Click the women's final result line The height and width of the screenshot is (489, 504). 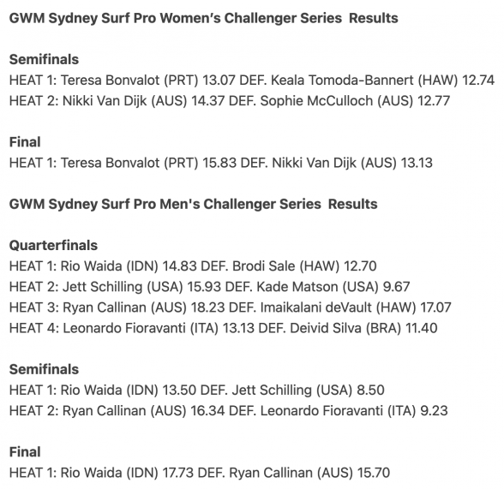point(221,163)
